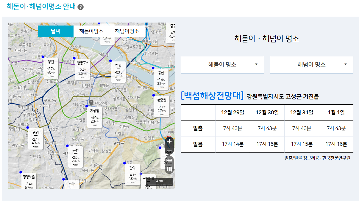Click the help question mark icon beside the title
The image size is (362, 203).
click(x=80, y=7)
